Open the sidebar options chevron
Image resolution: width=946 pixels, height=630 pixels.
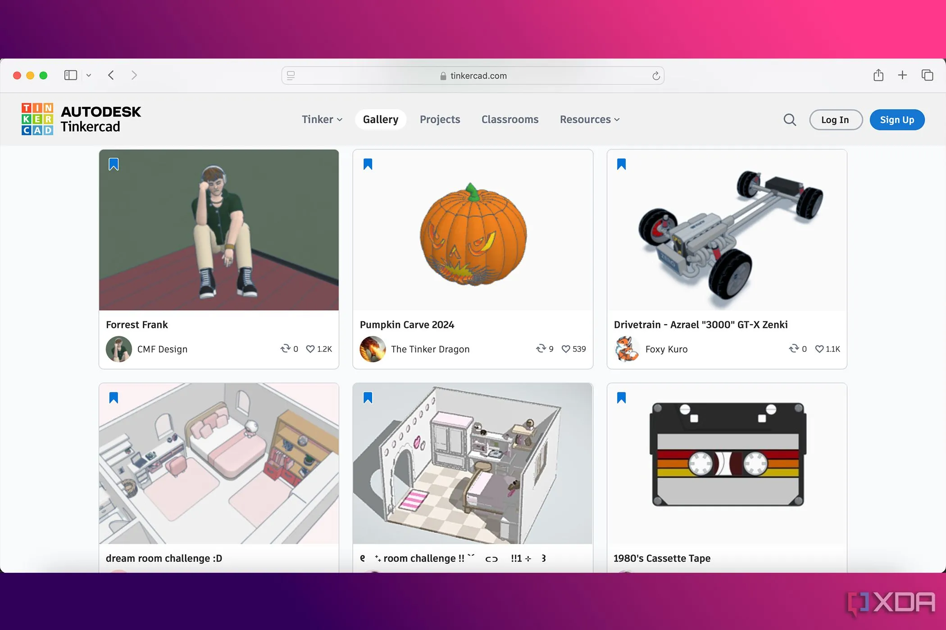click(x=89, y=75)
